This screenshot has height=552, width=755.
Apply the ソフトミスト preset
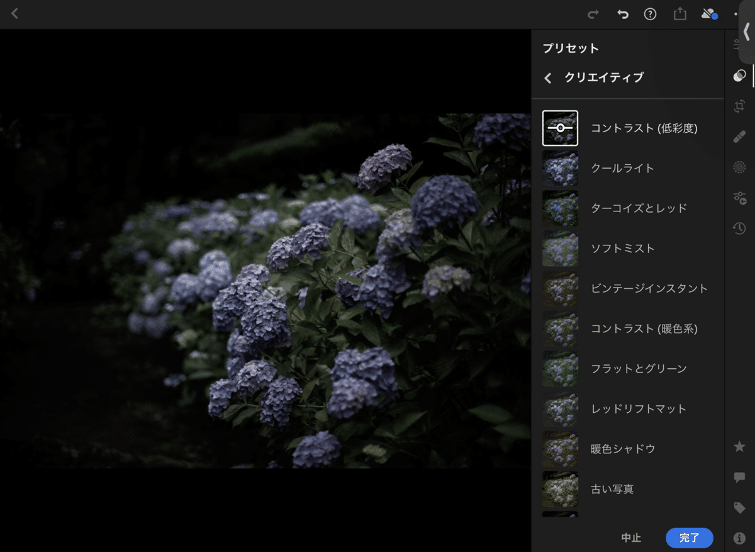tap(622, 248)
